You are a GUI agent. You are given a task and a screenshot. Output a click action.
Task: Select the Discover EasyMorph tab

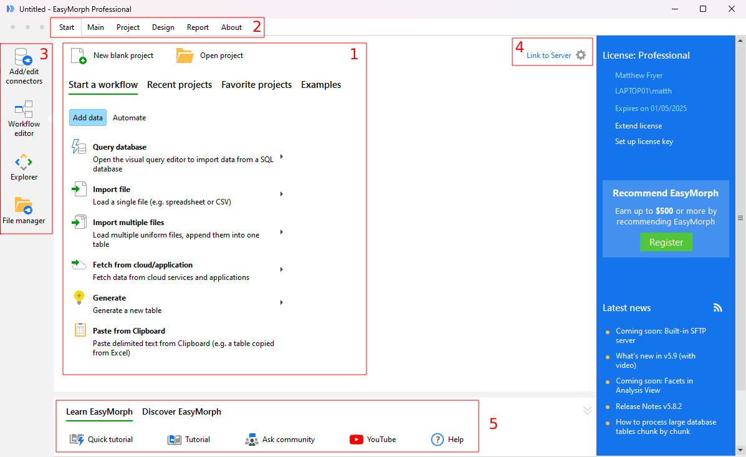182,411
